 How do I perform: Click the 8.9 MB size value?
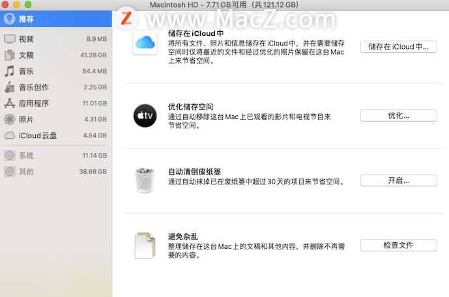pos(97,39)
